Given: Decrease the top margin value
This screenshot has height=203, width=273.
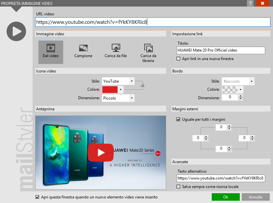Looking at the screenshot, I should click(229, 129).
